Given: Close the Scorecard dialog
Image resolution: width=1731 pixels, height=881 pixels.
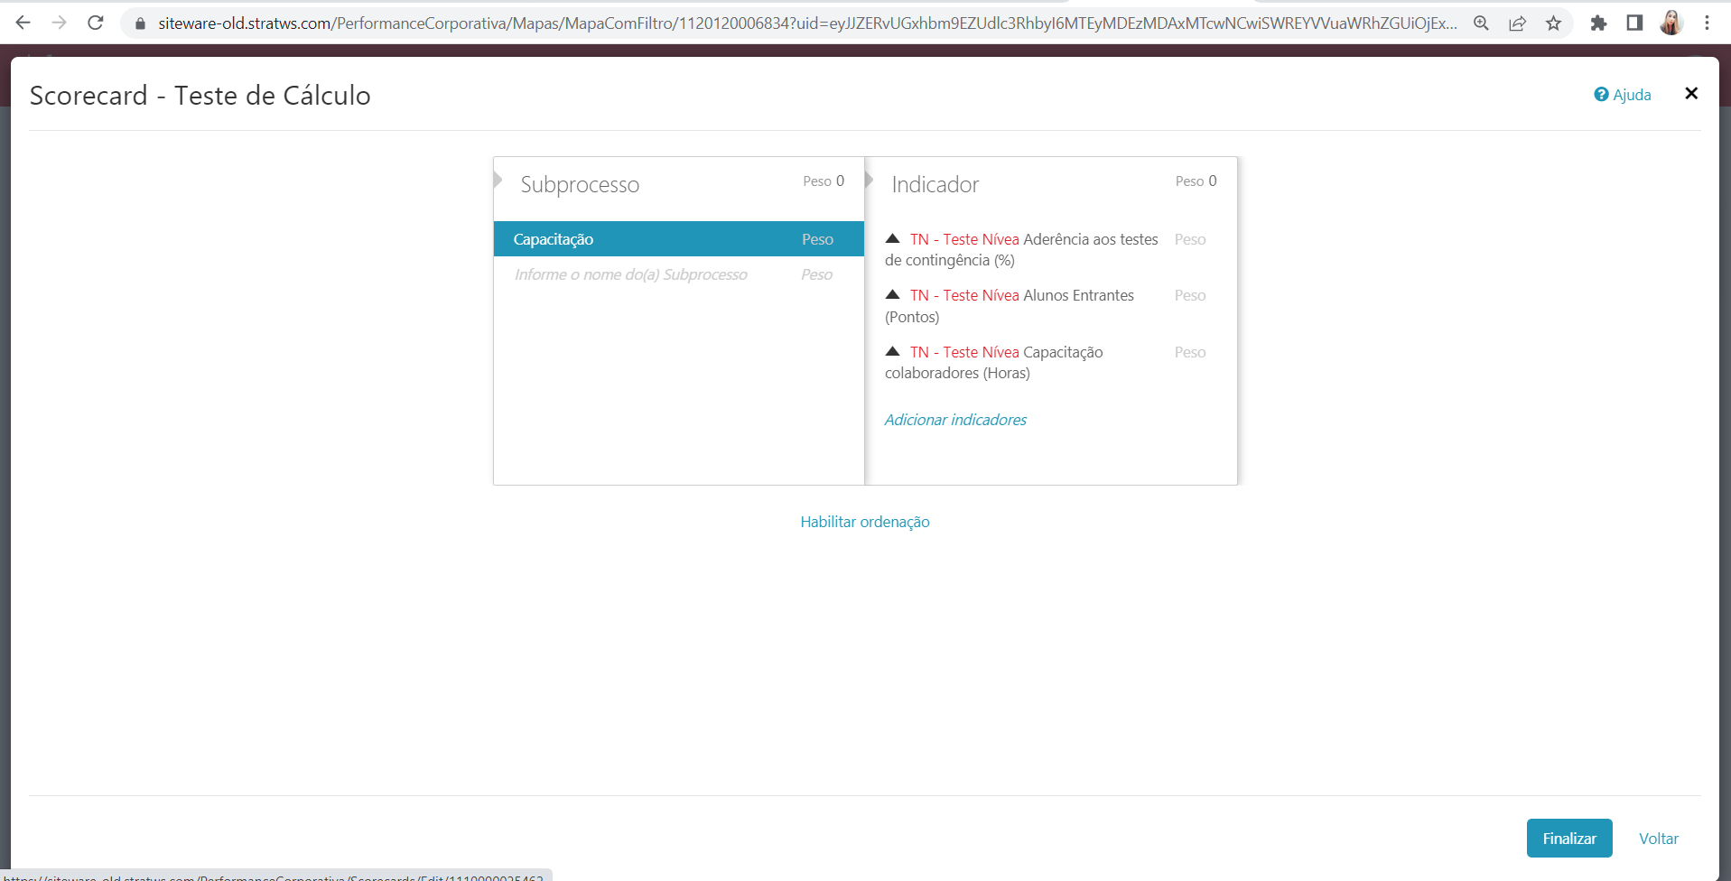Looking at the screenshot, I should point(1691,94).
